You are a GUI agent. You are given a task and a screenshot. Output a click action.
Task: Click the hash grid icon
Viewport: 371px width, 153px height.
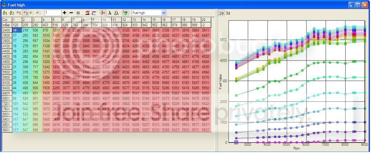coord(78,13)
